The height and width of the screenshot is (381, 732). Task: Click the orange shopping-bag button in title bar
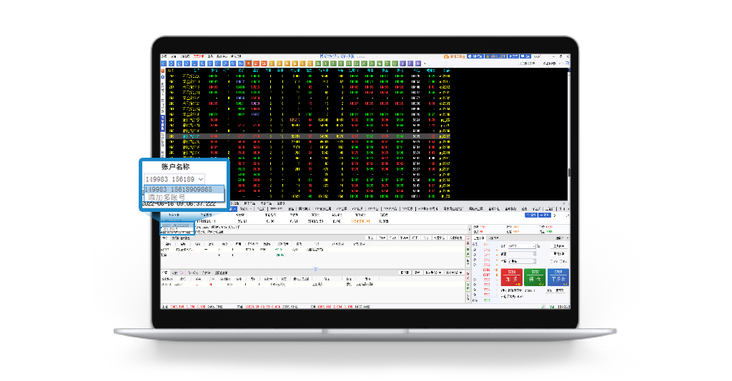(455, 56)
